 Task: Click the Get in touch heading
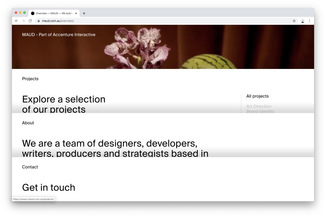click(x=49, y=187)
